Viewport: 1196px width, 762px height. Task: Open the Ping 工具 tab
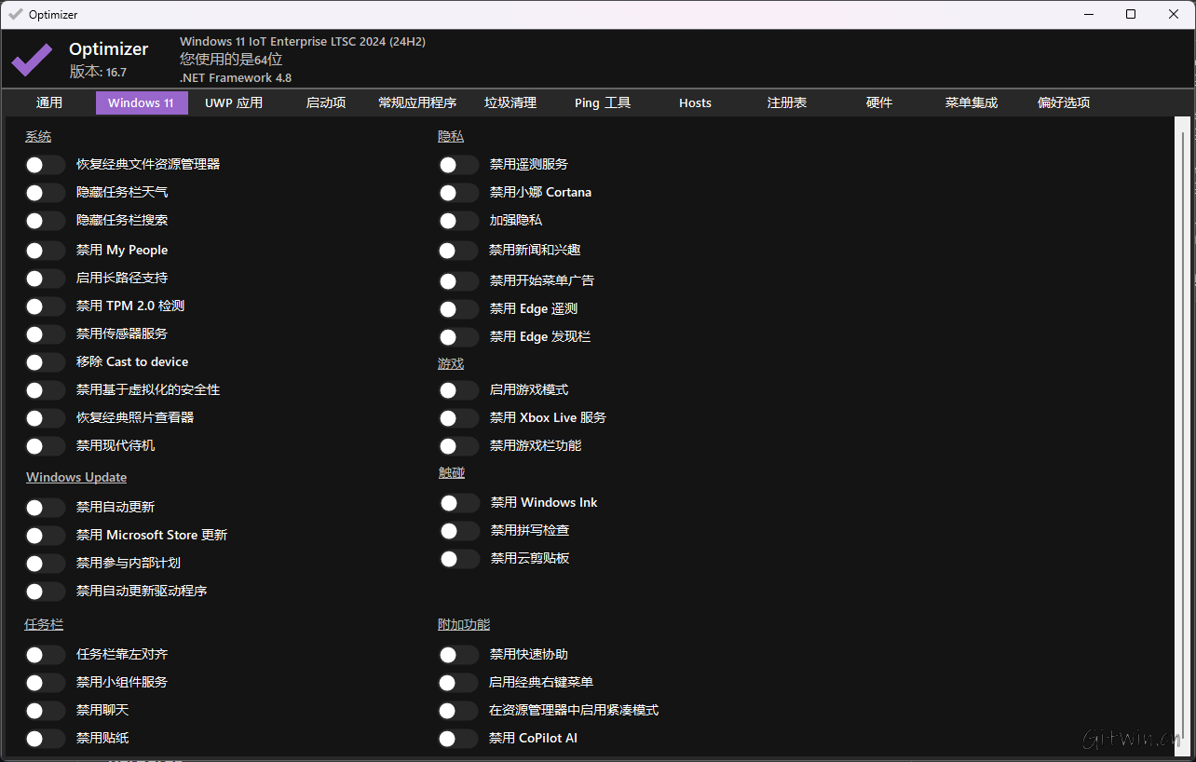(602, 102)
